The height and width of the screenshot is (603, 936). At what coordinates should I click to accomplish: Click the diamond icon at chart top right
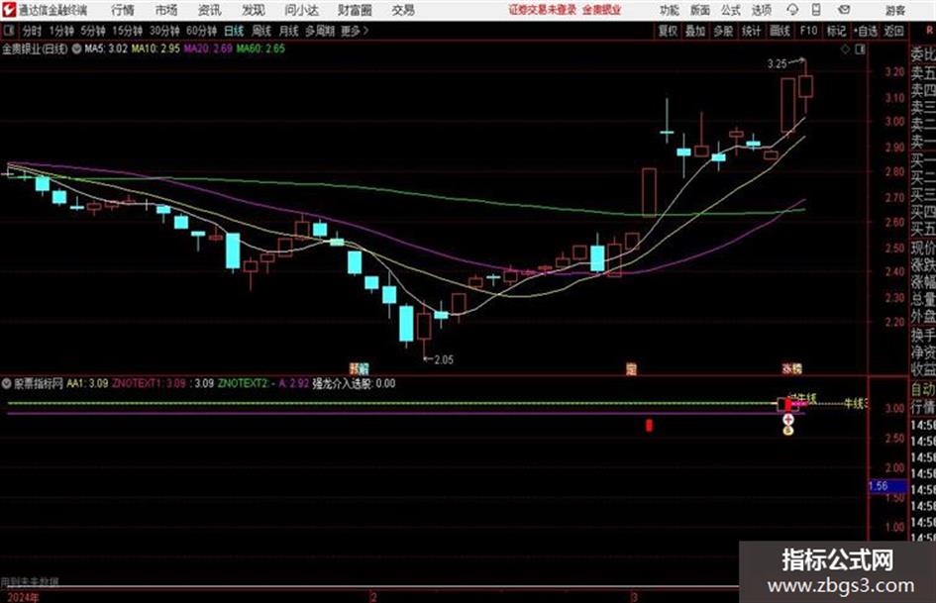pos(845,50)
